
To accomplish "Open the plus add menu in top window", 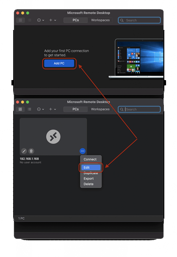I will tap(53, 20).
